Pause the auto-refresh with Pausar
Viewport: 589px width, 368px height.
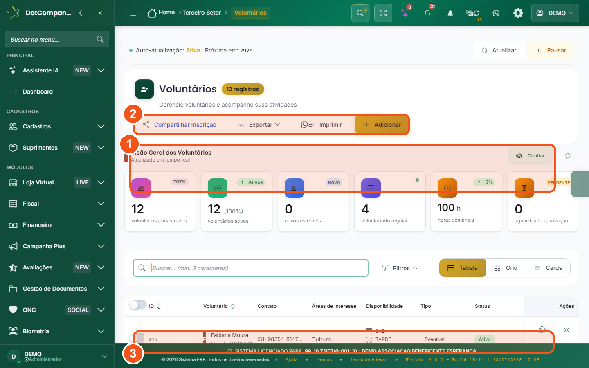(551, 50)
